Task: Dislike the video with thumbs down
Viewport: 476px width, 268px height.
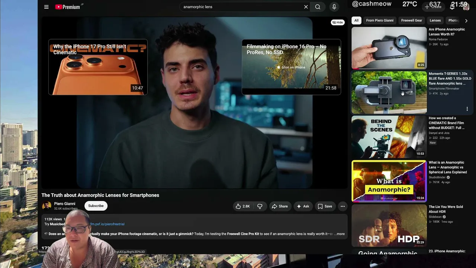Action: [x=260, y=206]
